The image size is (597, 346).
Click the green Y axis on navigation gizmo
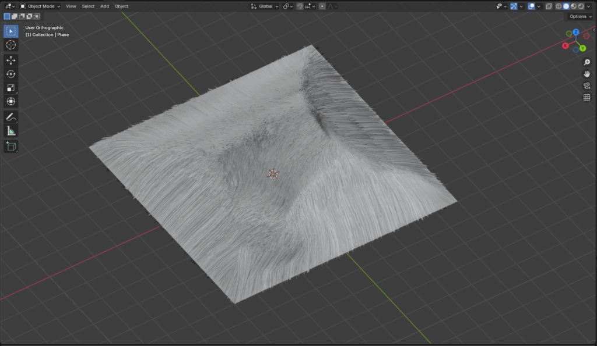[582, 48]
